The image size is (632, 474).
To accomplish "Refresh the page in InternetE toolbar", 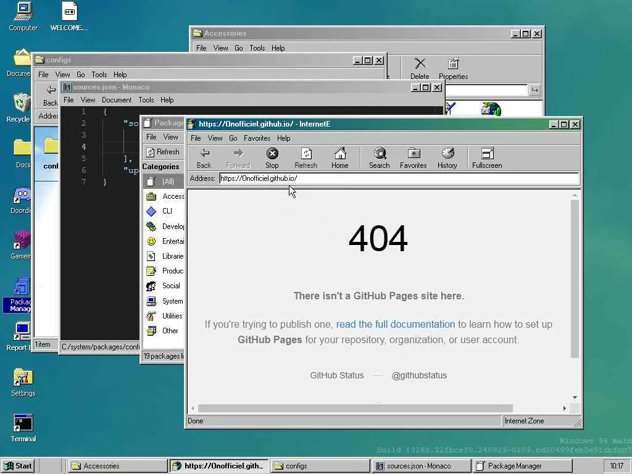I will tap(306, 158).
